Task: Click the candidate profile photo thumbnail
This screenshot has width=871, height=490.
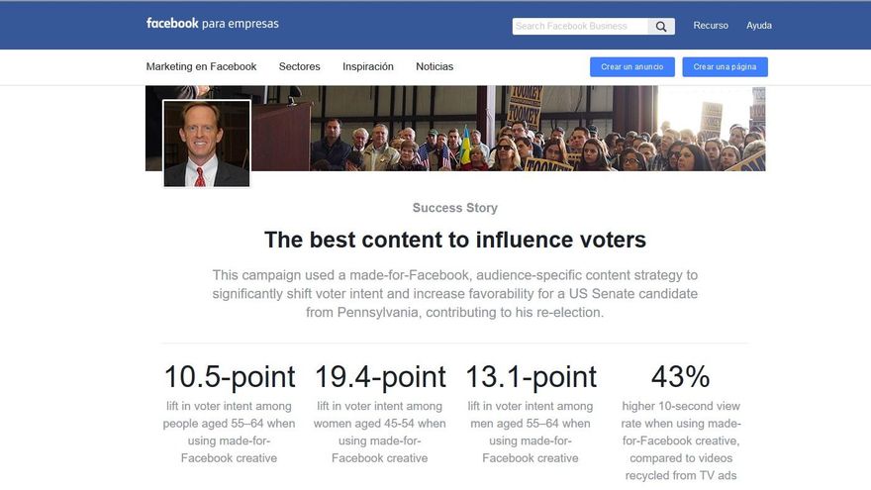Action: pyautogui.click(x=207, y=144)
